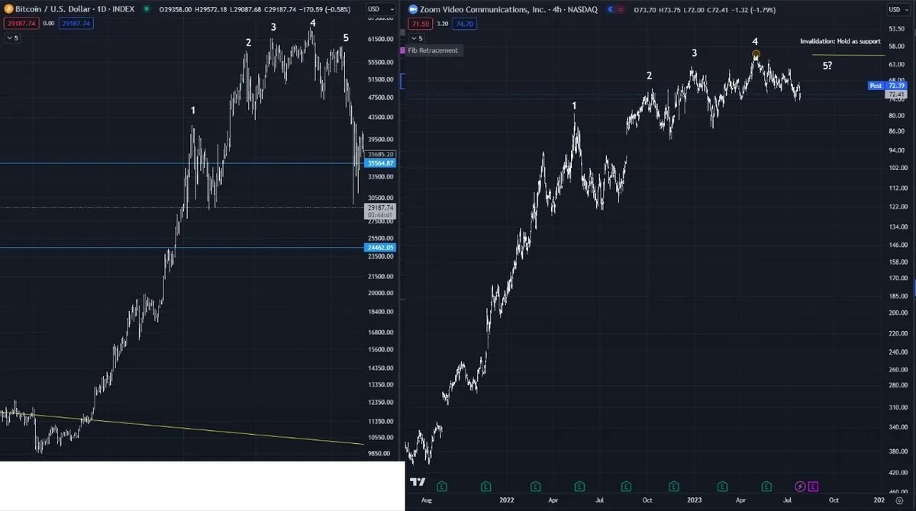Click the Zoom Video Communications logo icon
The image size is (916, 511).
(412, 9)
